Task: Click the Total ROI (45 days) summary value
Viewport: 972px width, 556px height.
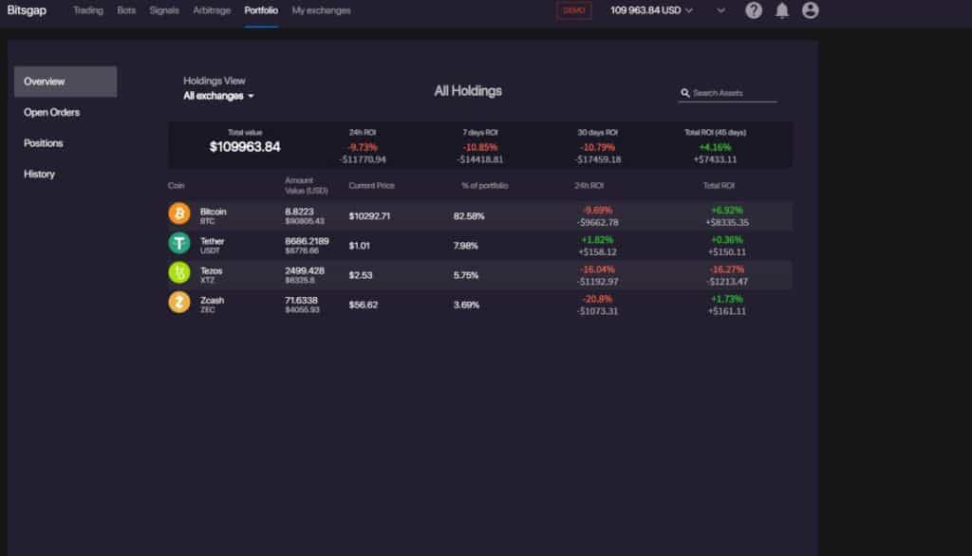Action: pos(715,153)
